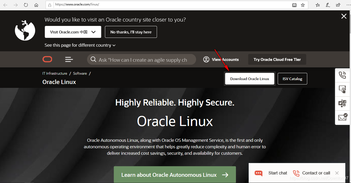Screen dimensions: 351x183
Task: Click the red Oracle logo
Action: tap(47, 59)
